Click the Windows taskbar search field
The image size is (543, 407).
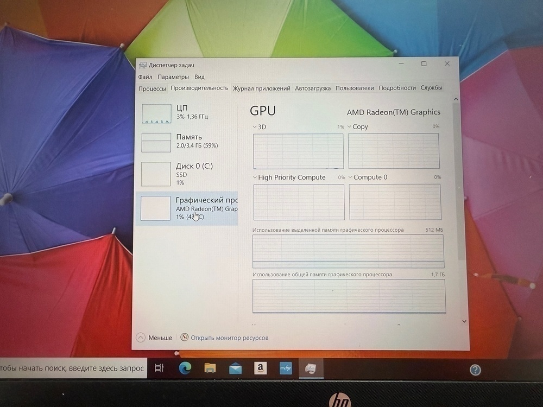coord(71,368)
